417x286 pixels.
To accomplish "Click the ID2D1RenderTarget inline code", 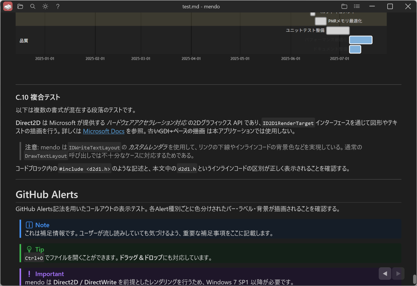I will 288,123.
